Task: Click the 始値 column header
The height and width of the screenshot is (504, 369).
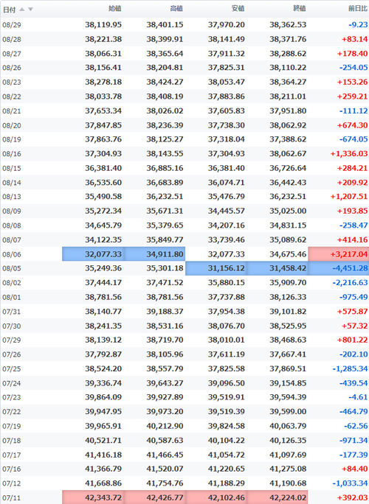Action: [115, 9]
